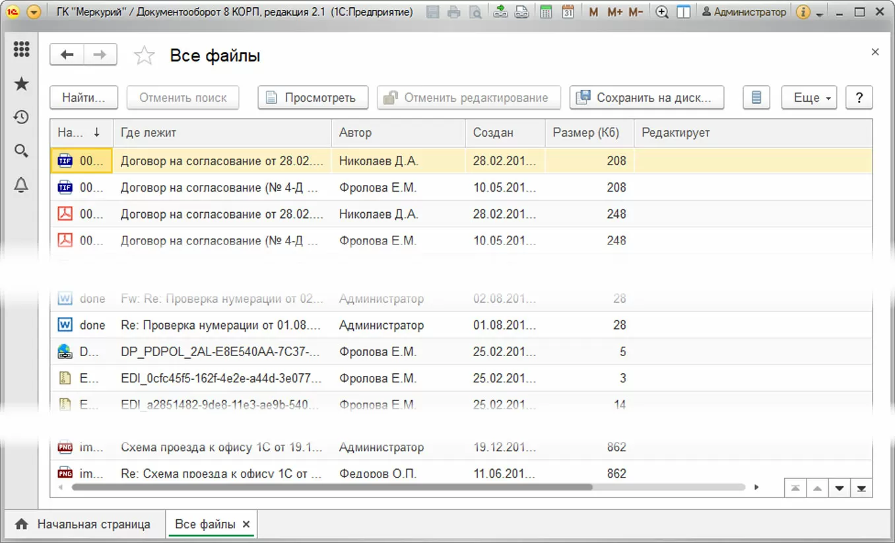Open print preview from the title bar
The image size is (895, 543).
pyautogui.click(x=474, y=12)
